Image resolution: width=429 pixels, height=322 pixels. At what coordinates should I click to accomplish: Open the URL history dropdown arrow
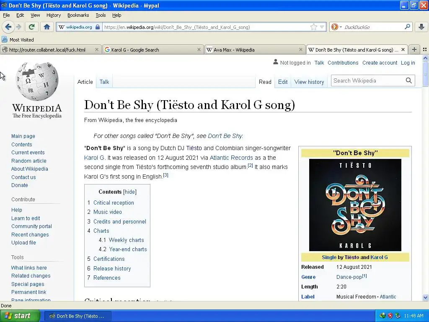pyautogui.click(x=322, y=27)
